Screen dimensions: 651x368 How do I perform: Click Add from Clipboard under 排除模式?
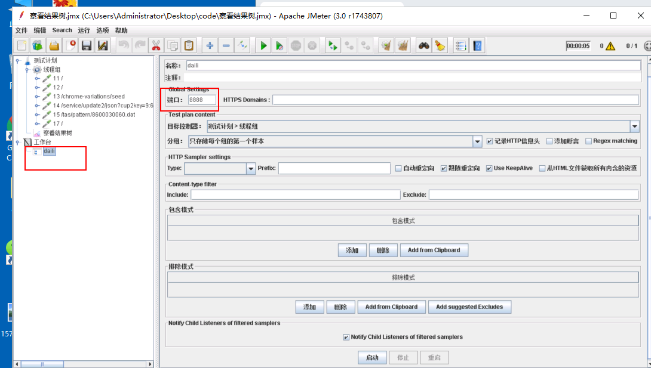392,307
